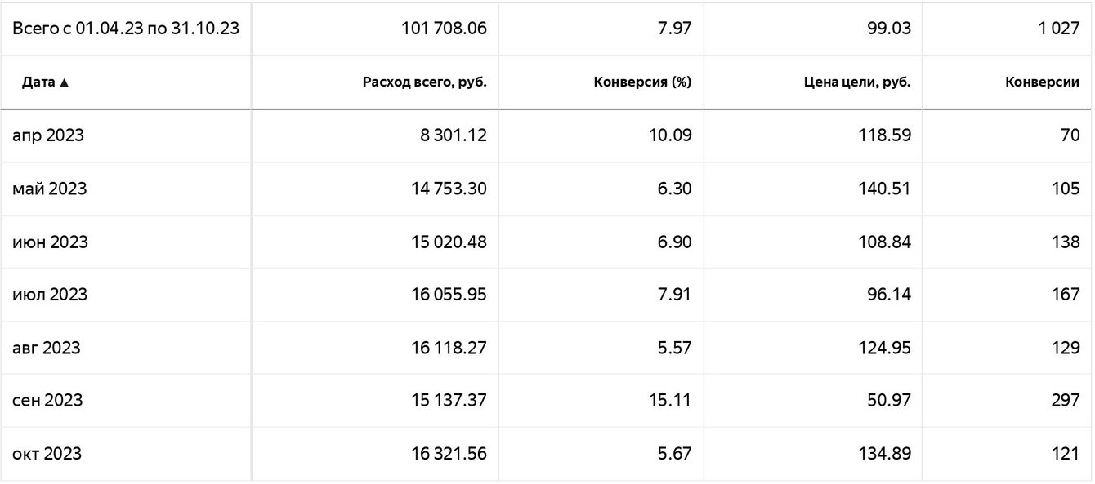Click the Всего с 01.04.23 по 31.10.23 cell
The height and width of the screenshot is (484, 1095).
[126, 29]
